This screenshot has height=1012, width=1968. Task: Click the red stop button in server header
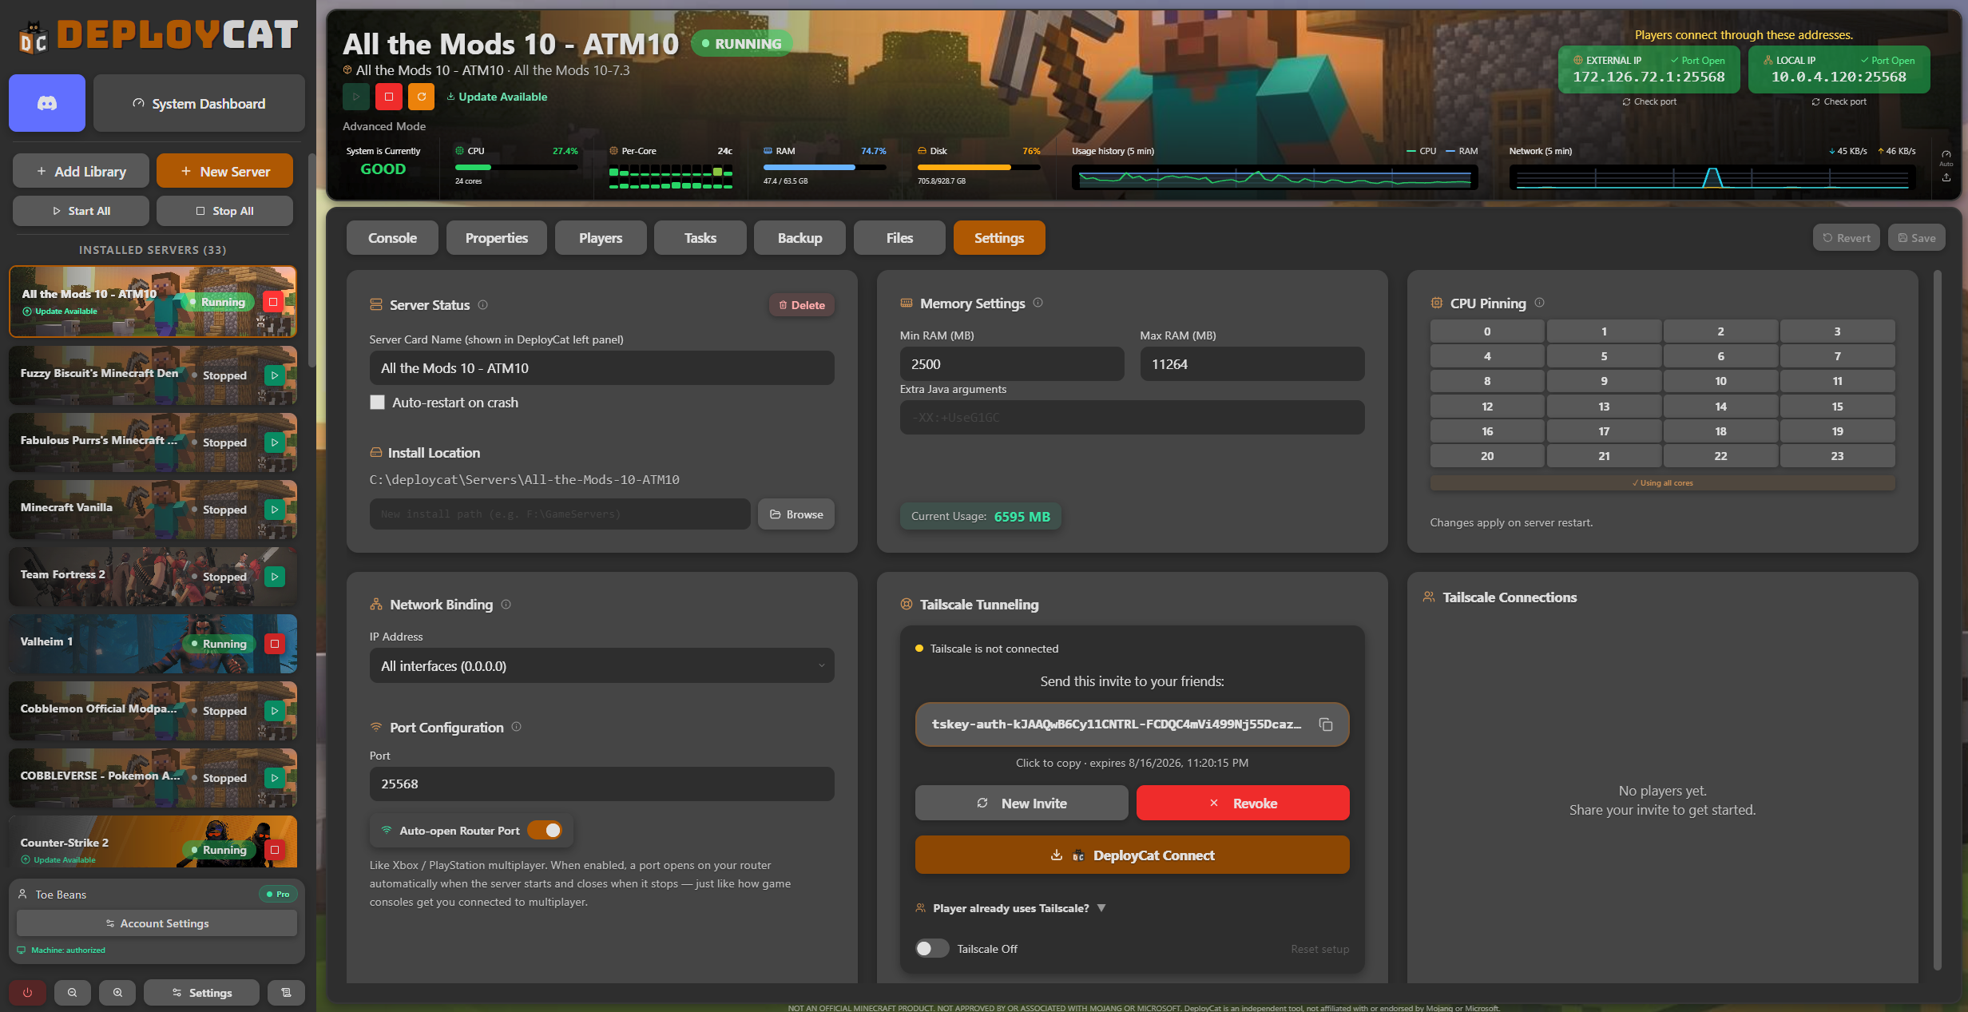coord(389,97)
